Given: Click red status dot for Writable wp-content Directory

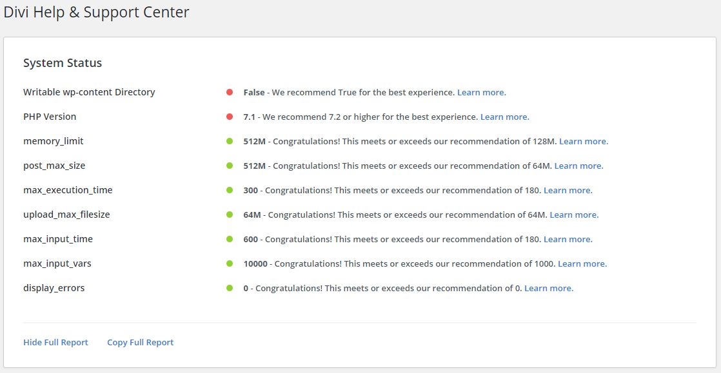Looking at the screenshot, I should (230, 92).
